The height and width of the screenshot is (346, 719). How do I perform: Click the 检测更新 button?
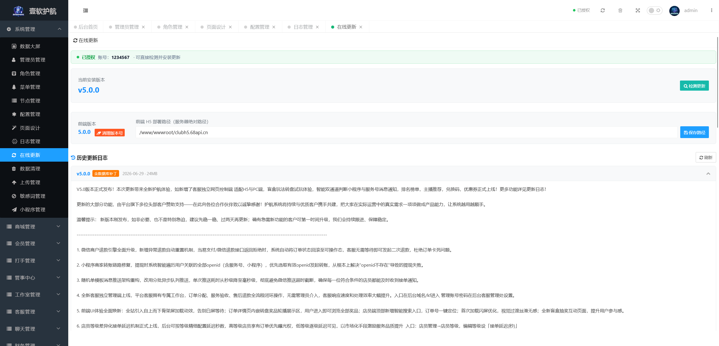click(x=694, y=86)
